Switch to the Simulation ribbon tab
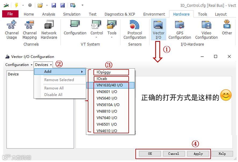The width and height of the screenshot is (238, 162). (72, 14)
